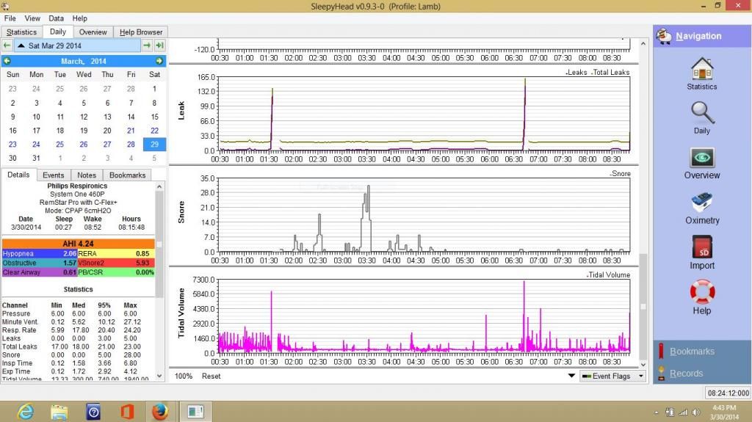Click the Leak graph plot area
Image resolution: width=752 pixels, height=422 pixels.
424,114
